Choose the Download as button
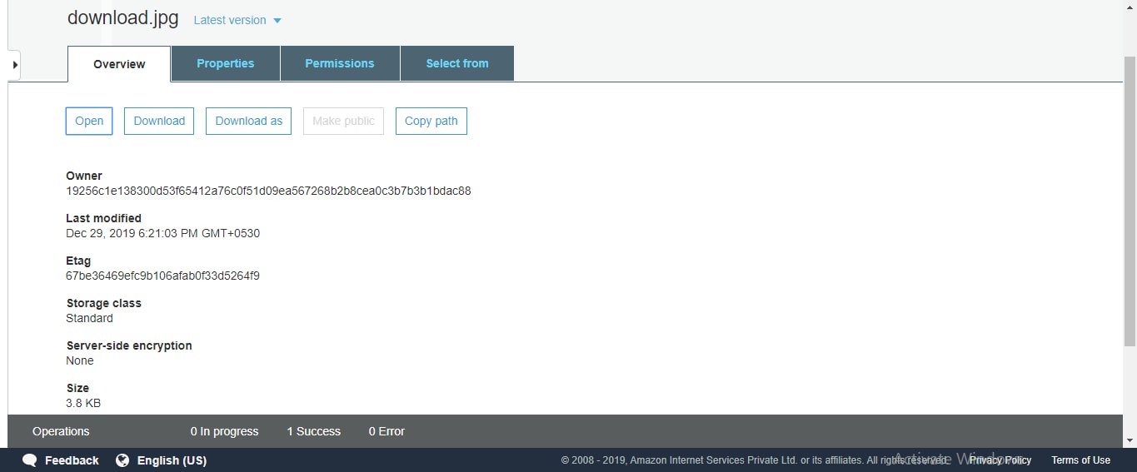The image size is (1137, 472). (x=249, y=121)
